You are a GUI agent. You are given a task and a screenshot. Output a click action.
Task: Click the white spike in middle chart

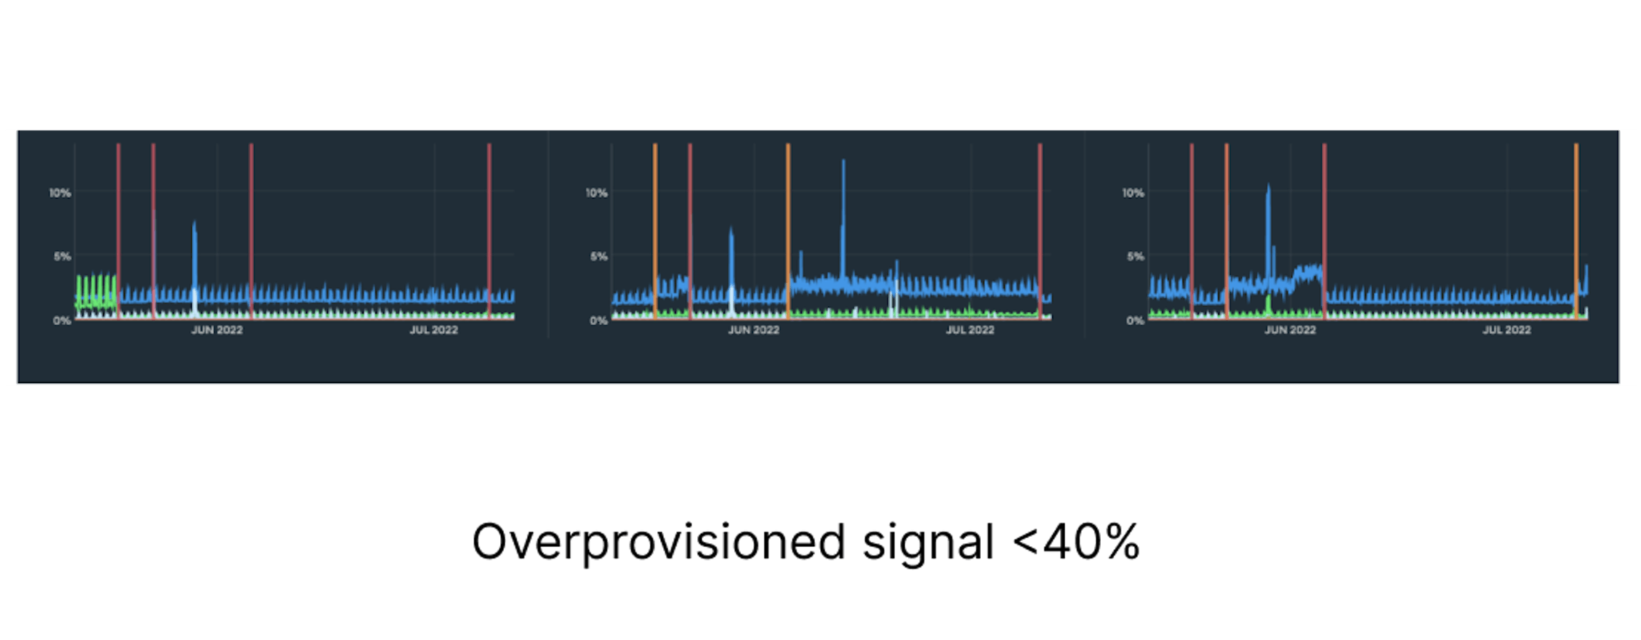click(894, 302)
